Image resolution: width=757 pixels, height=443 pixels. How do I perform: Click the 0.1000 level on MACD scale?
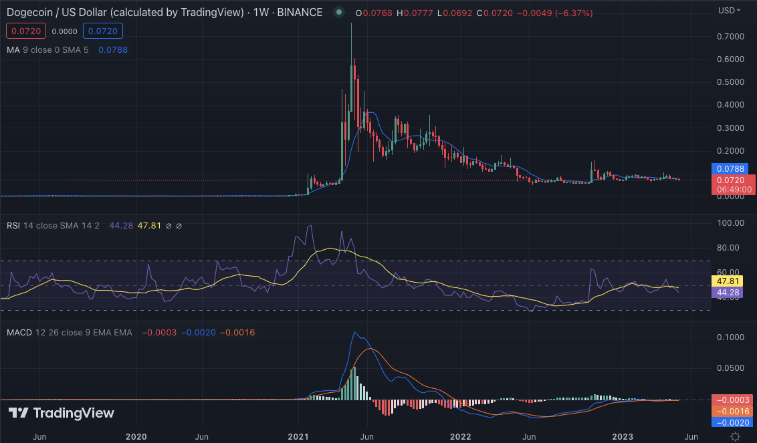pos(730,337)
